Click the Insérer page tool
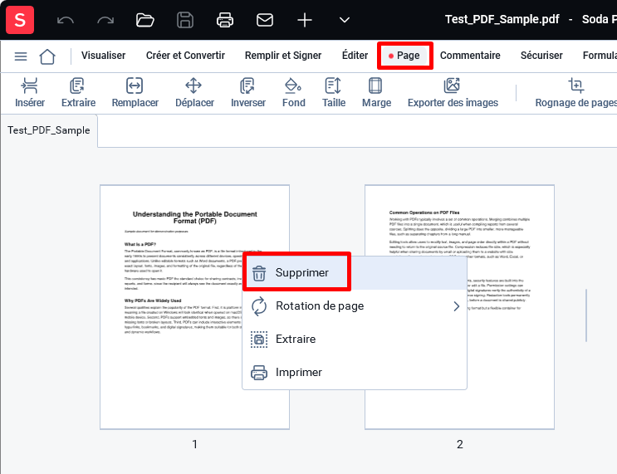This screenshot has width=617, height=474. (x=30, y=93)
